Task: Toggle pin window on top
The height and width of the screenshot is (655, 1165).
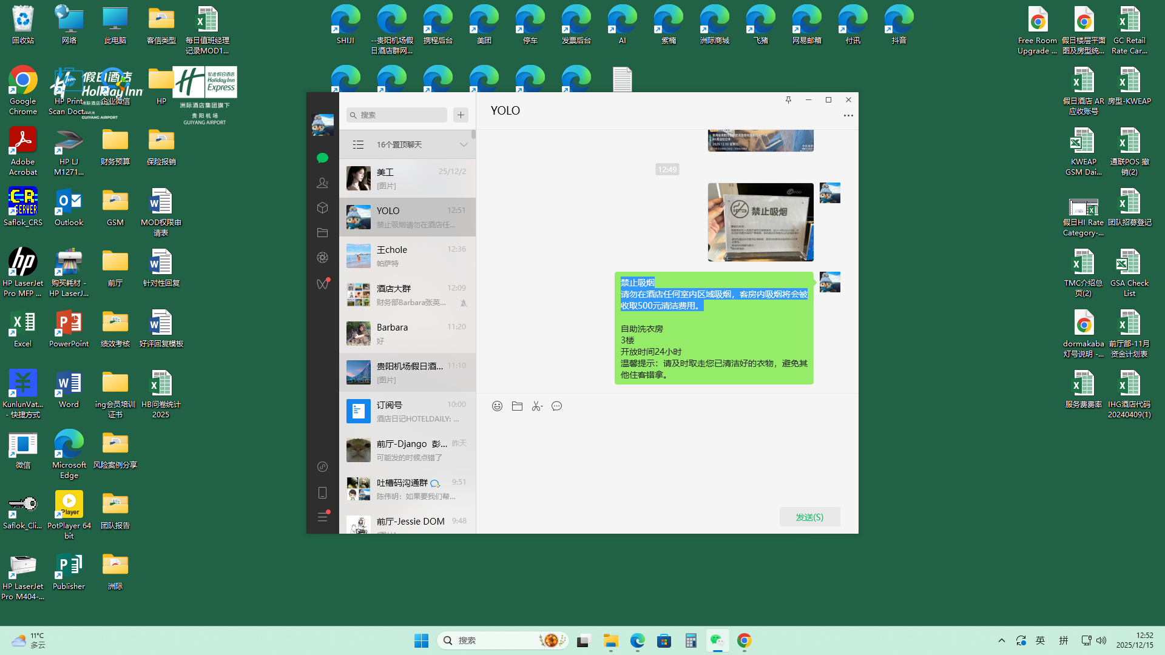Action: (x=788, y=100)
